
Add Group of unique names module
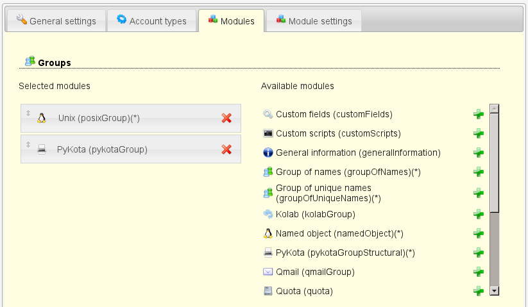(x=478, y=193)
